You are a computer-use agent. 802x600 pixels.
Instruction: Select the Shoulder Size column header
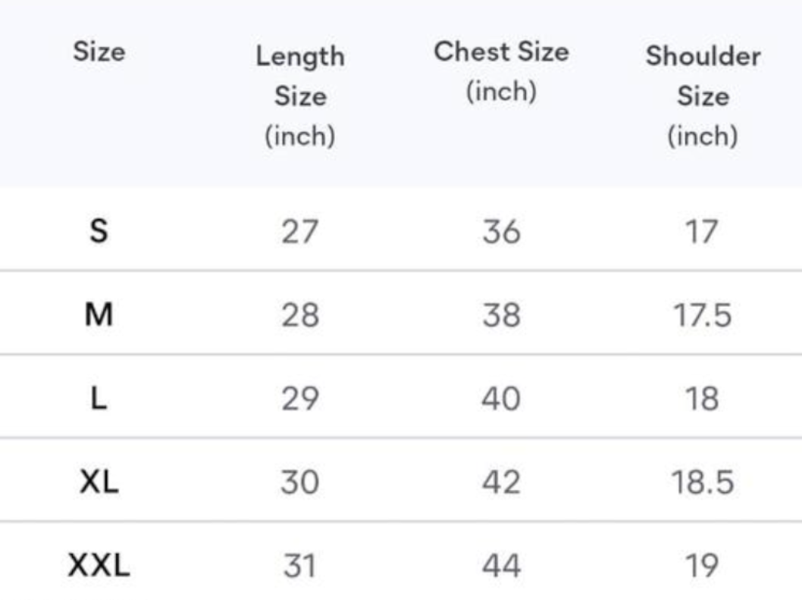[703, 95]
